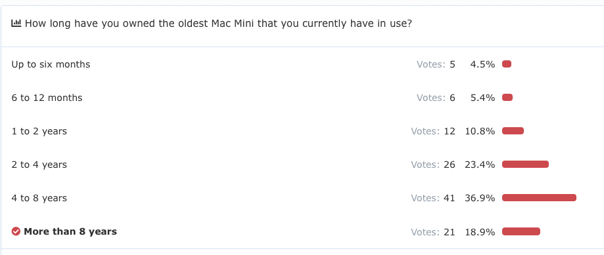This screenshot has width=604, height=255.
Task: Click the bold "More than 8 years" option
Action: click(x=70, y=231)
